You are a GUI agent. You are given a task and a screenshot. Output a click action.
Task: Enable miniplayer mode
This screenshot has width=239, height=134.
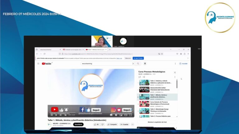coord(121,115)
